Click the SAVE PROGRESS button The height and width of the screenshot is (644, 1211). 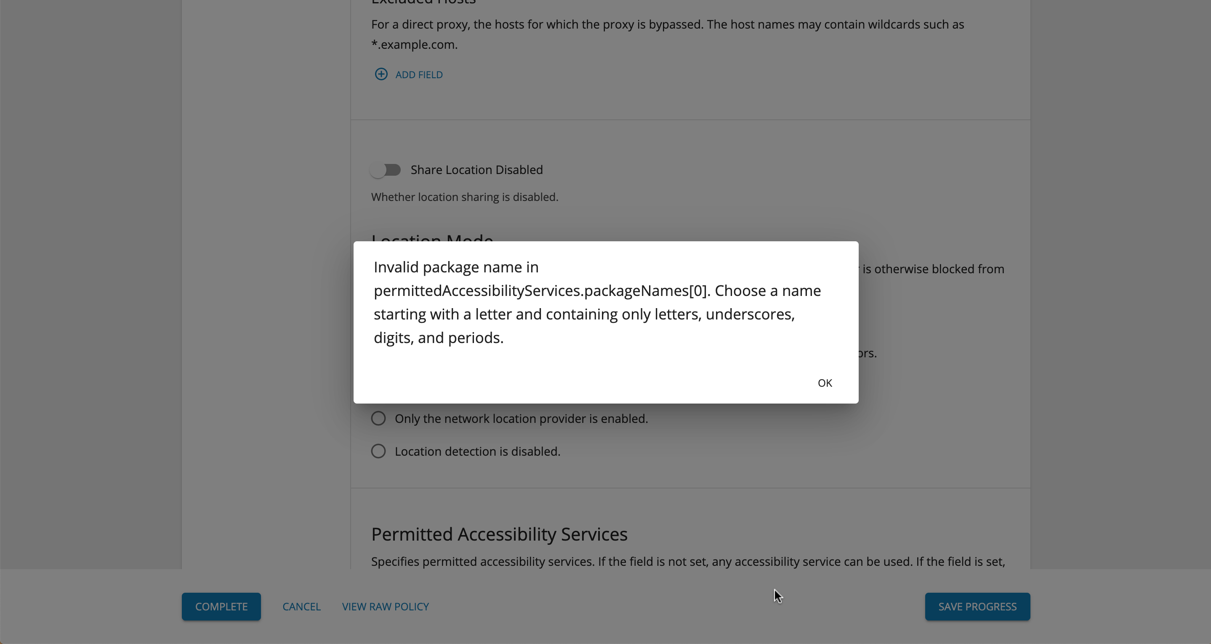977,607
